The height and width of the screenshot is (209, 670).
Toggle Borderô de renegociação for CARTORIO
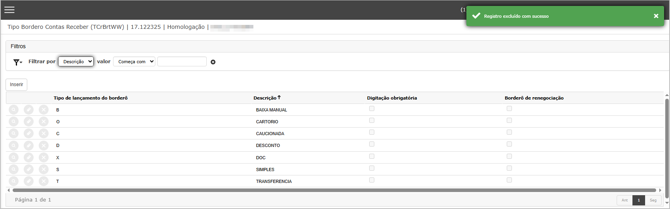click(x=509, y=121)
